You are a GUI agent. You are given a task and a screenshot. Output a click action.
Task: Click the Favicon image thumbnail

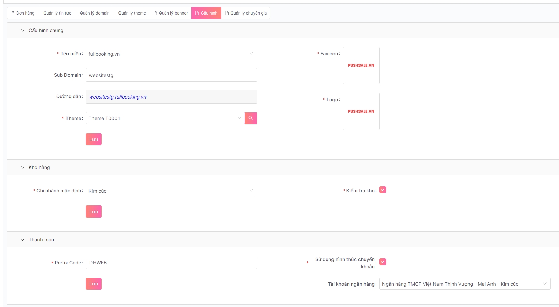click(361, 65)
